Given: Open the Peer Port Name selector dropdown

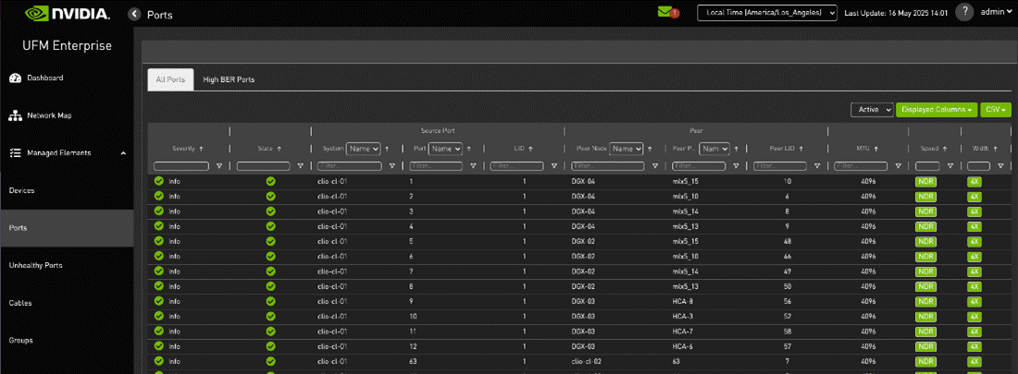Looking at the screenshot, I should pyautogui.click(x=714, y=149).
